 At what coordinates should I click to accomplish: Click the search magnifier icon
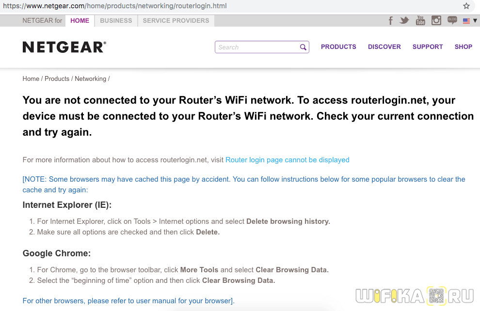click(303, 47)
